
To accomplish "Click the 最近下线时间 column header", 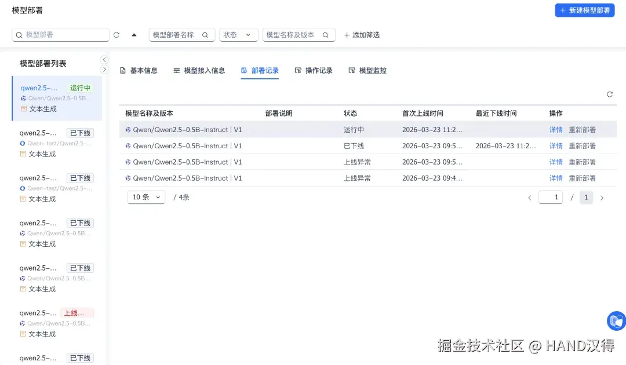I will click(x=496, y=114).
